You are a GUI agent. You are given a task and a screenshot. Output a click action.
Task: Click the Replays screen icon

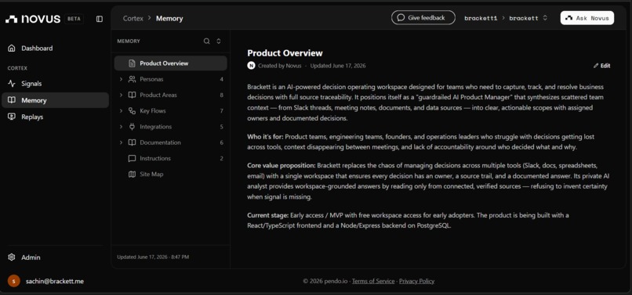12,117
